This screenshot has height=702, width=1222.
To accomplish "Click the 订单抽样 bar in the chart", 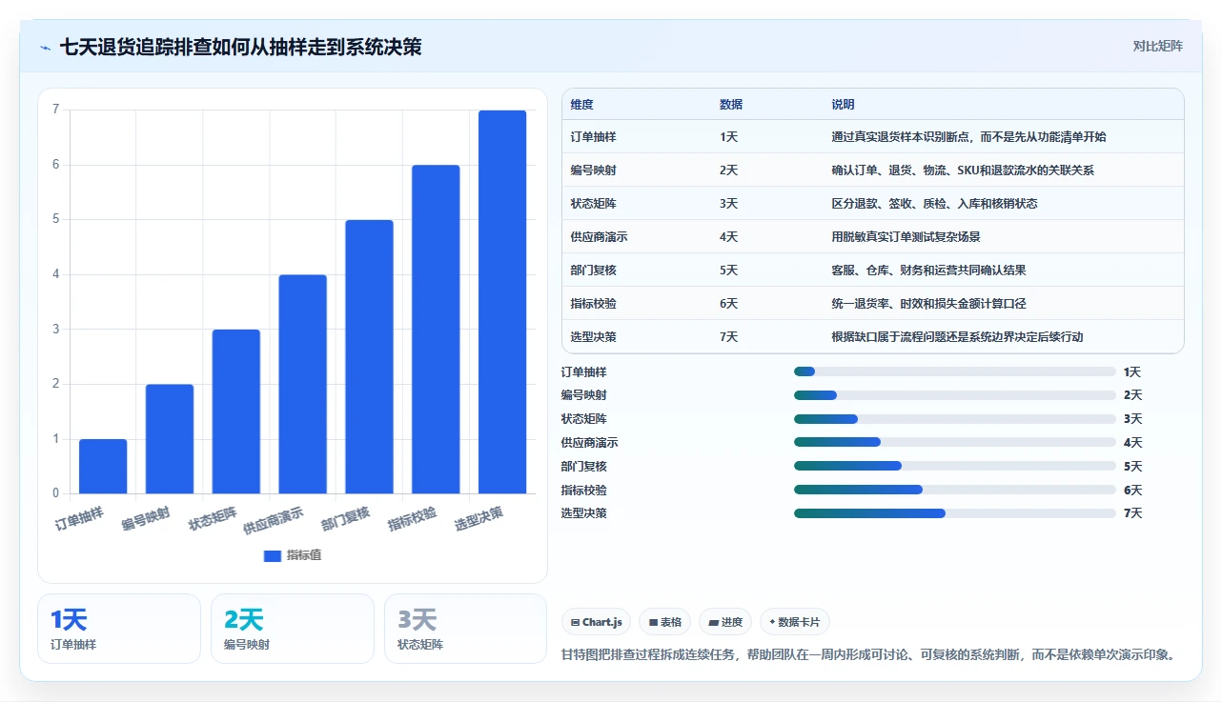I will [103, 467].
